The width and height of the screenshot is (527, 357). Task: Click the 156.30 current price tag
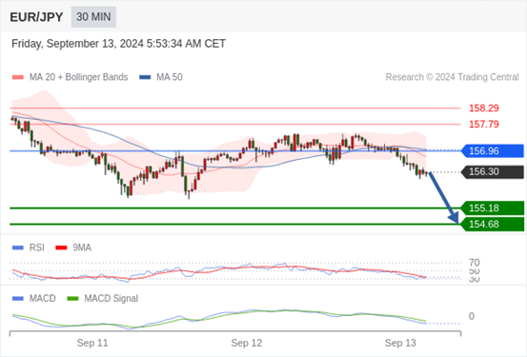pos(493,172)
